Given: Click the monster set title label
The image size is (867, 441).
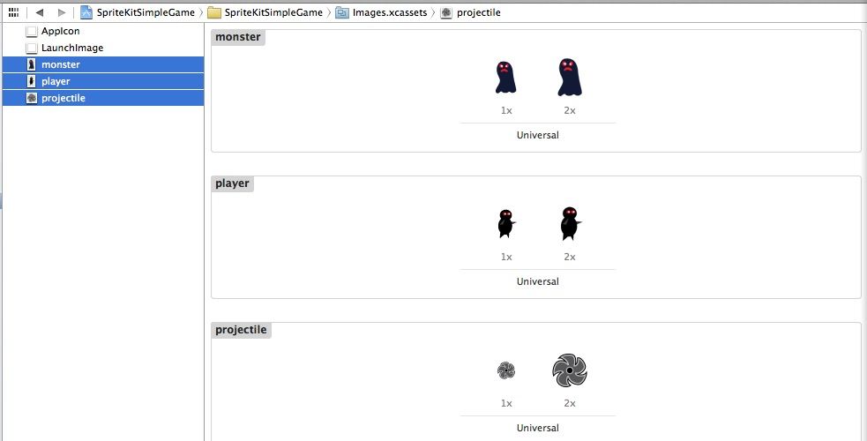Looking at the screenshot, I should point(238,37).
